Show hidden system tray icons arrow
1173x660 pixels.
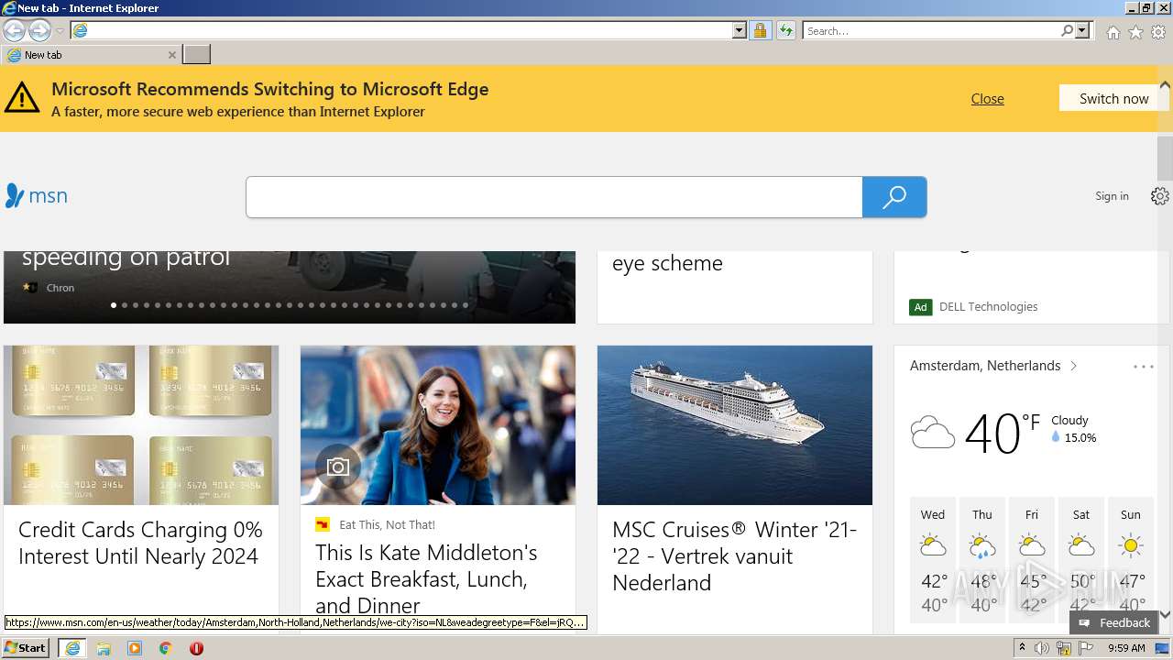coord(1023,648)
